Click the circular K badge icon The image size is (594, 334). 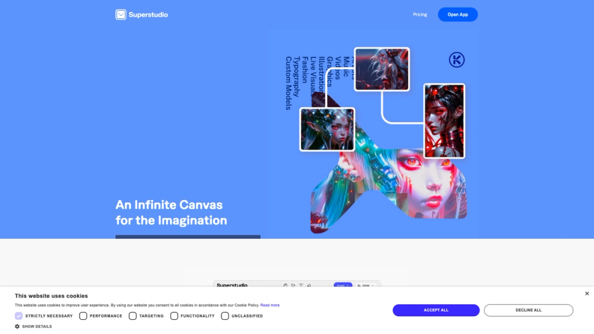pos(456,60)
